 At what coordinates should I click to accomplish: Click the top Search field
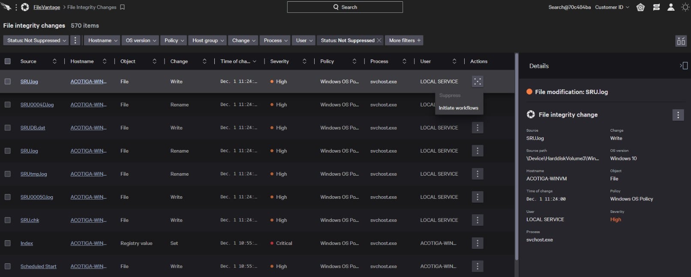coord(345,7)
